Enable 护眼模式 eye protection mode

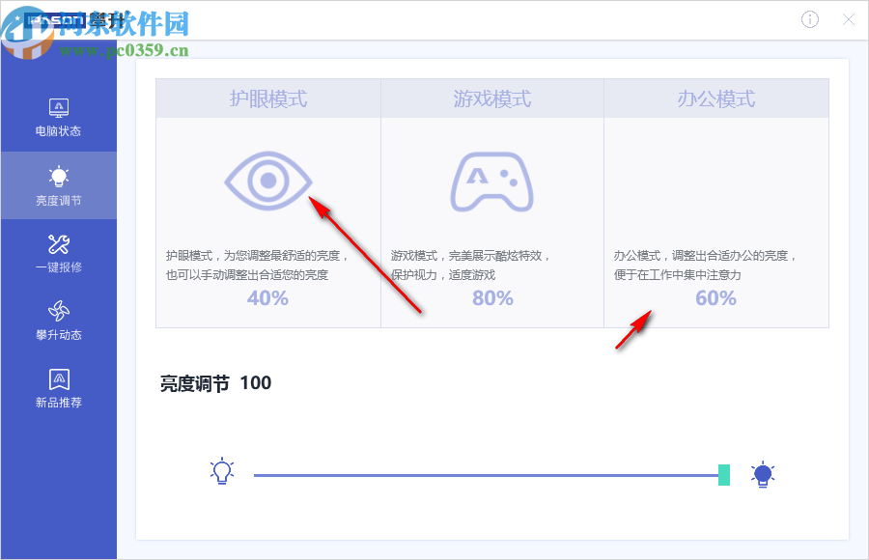click(266, 98)
